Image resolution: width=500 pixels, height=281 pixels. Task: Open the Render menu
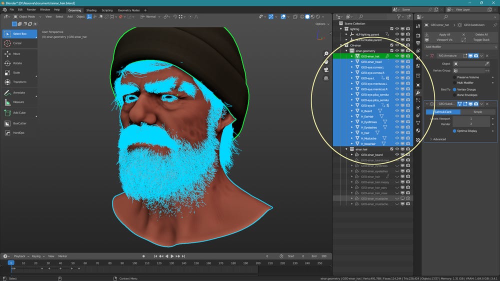point(31,9)
